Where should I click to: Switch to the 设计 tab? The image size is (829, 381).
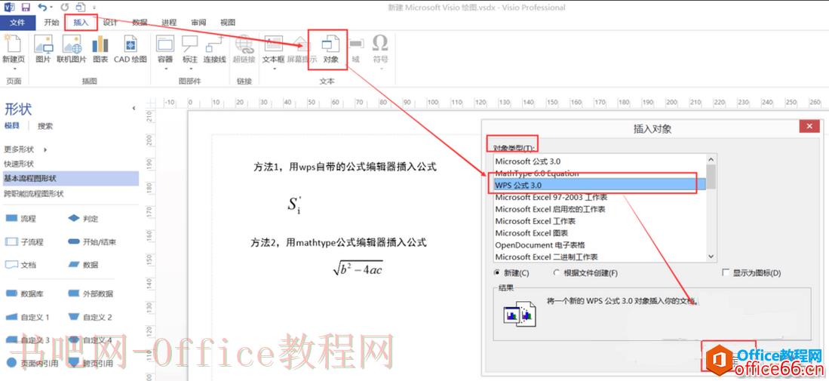point(110,23)
